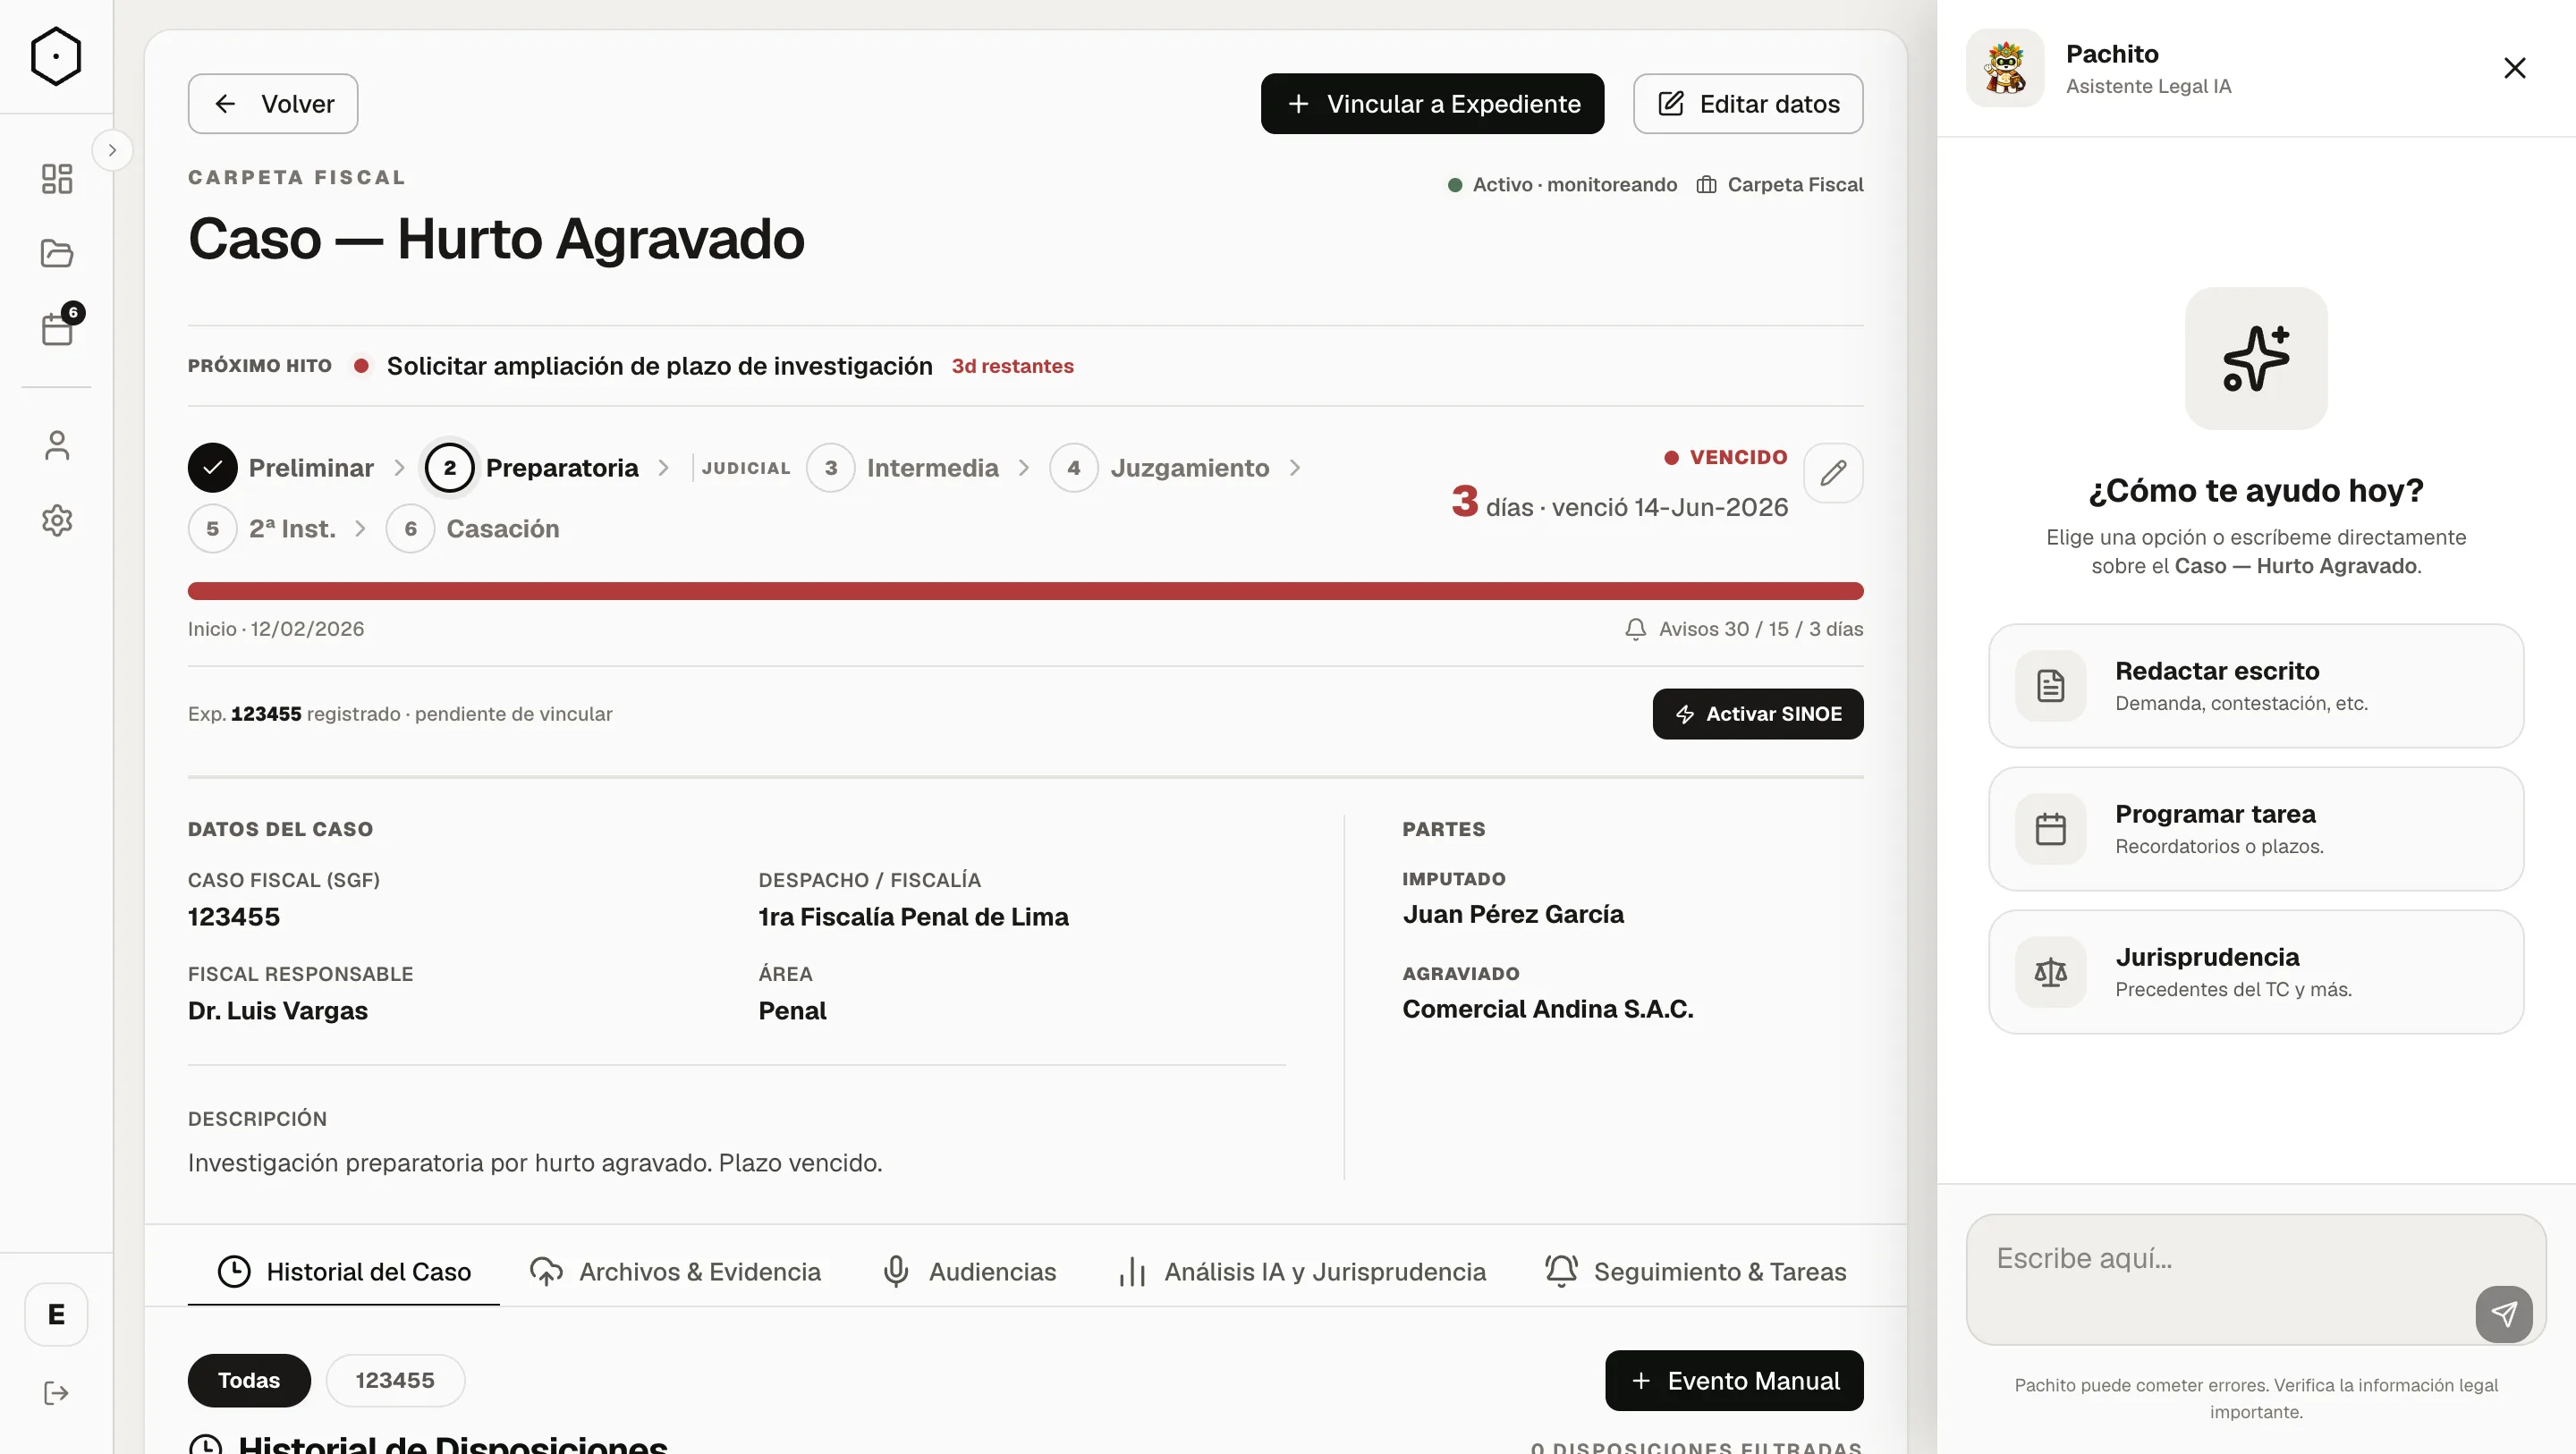Open the calendar icon with badge 6

pyautogui.click(x=59, y=327)
